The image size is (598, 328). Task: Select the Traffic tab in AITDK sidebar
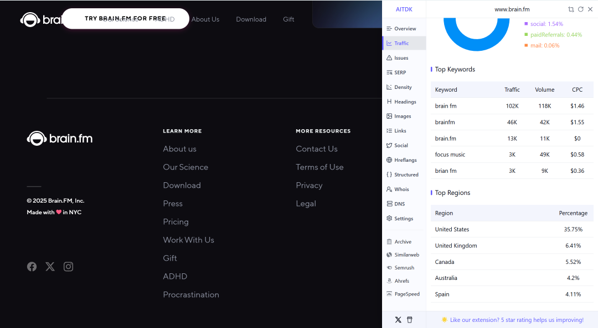(404, 43)
